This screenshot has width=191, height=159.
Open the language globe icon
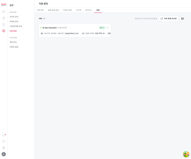pos(4,148)
